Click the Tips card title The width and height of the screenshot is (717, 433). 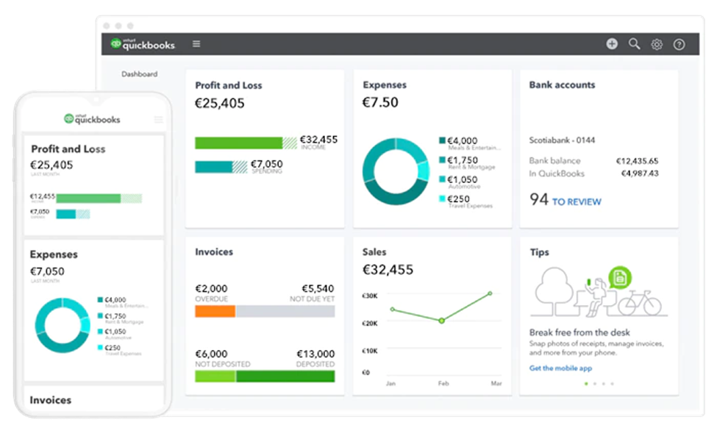[x=540, y=252]
